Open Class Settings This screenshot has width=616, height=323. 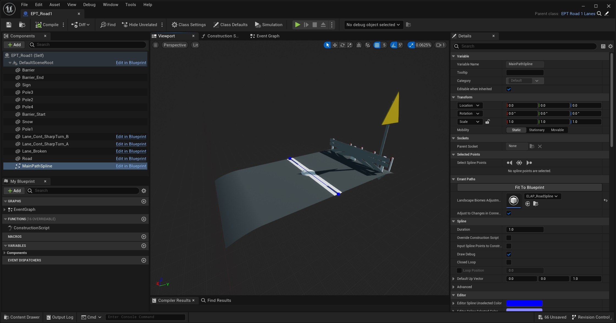tap(189, 25)
